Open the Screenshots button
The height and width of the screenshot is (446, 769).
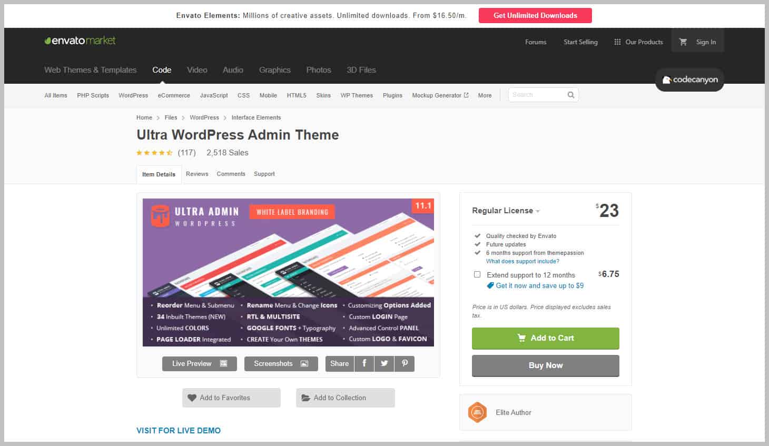[x=281, y=363]
